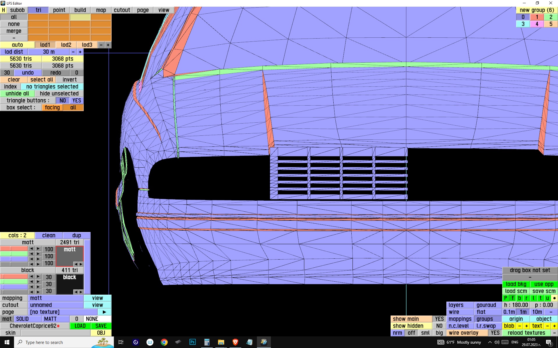Toggle show hidden NO value
Image resolution: width=558 pixels, height=348 pixels.
[x=439, y=326]
